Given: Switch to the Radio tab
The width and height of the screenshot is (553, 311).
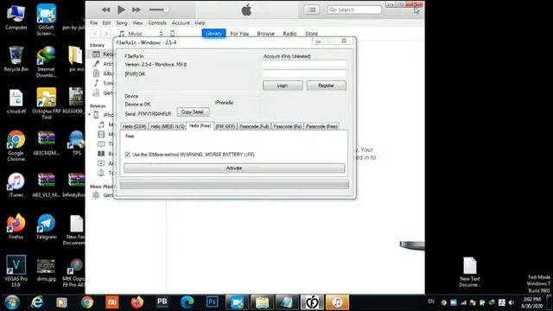Looking at the screenshot, I should (x=289, y=34).
